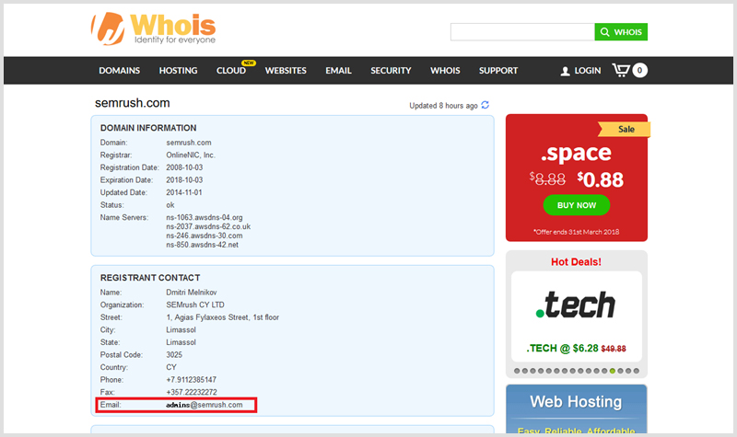Click the country value CY
The height and width of the screenshot is (437, 737).
tap(171, 367)
